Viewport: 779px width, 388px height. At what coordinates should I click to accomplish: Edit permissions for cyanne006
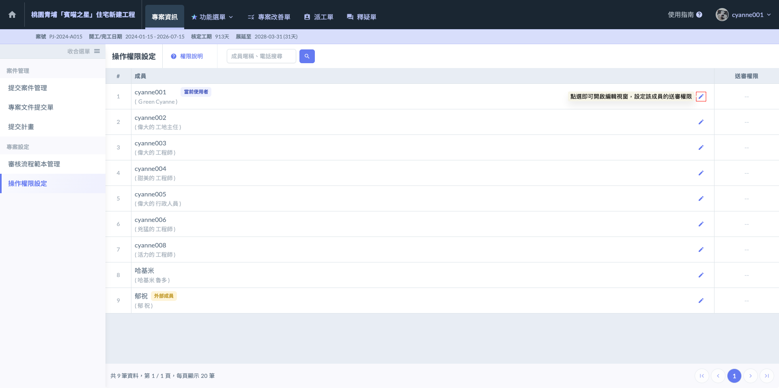point(701,224)
